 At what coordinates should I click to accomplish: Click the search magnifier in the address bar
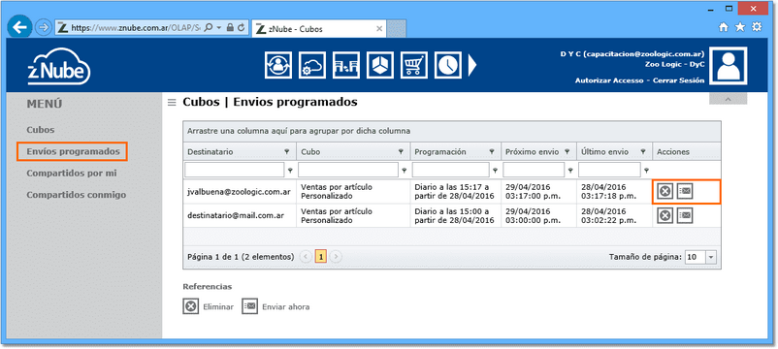pos(209,28)
